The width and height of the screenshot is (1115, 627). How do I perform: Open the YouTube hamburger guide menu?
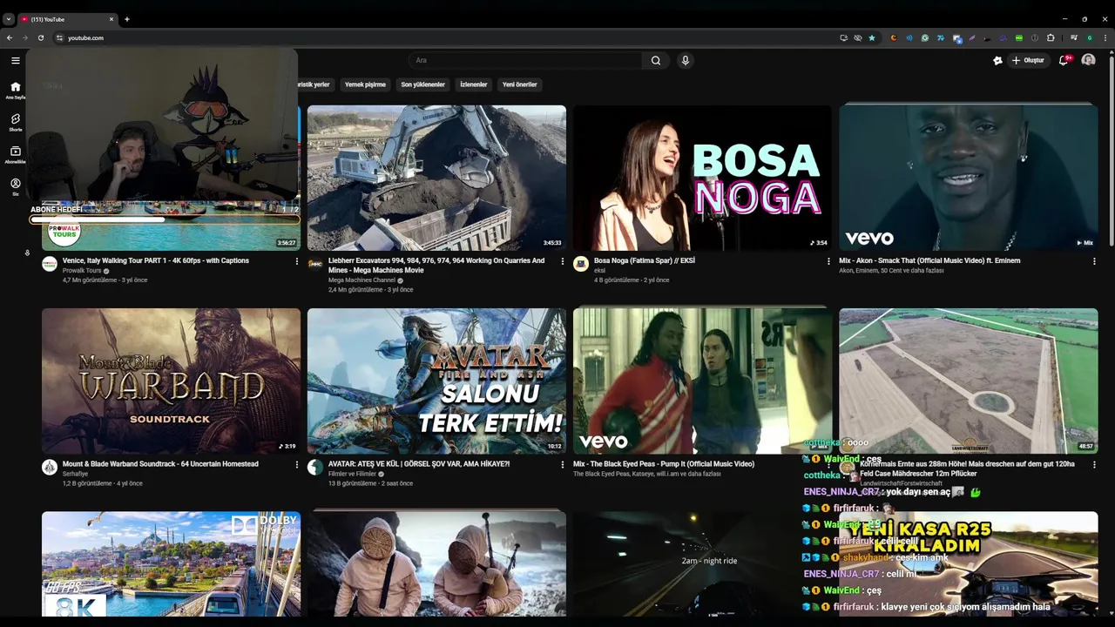[15, 60]
